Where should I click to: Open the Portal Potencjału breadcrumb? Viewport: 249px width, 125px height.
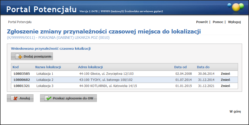click(20, 22)
